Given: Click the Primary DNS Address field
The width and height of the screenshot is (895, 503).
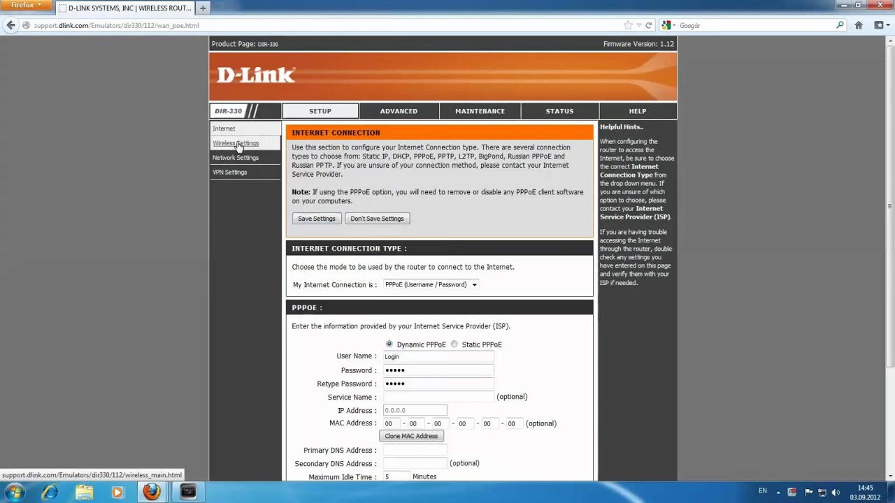Looking at the screenshot, I should [x=415, y=450].
